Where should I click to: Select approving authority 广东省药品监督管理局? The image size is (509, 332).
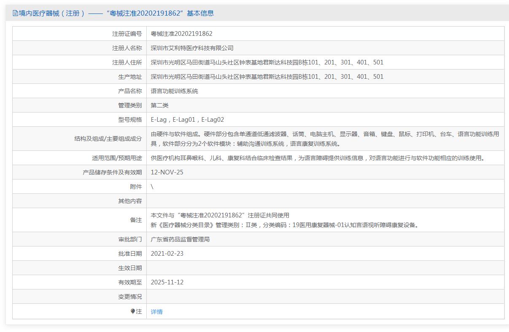click(x=180, y=239)
